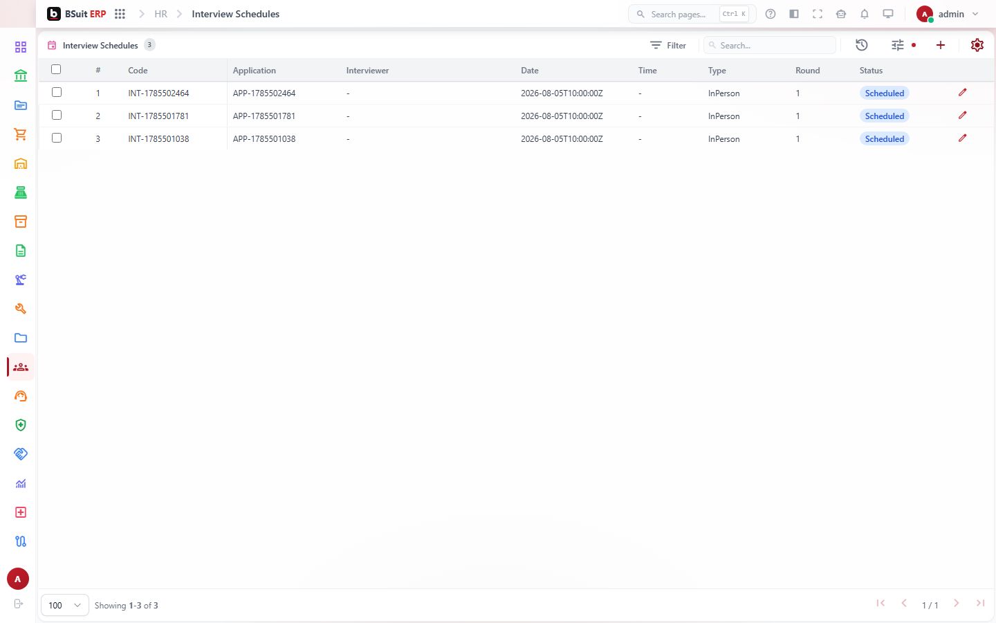Add a new interview schedule with plus button
This screenshot has width=996, height=623.
point(941,45)
